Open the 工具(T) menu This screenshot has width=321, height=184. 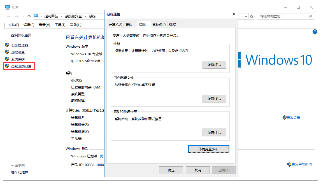click(60, 25)
